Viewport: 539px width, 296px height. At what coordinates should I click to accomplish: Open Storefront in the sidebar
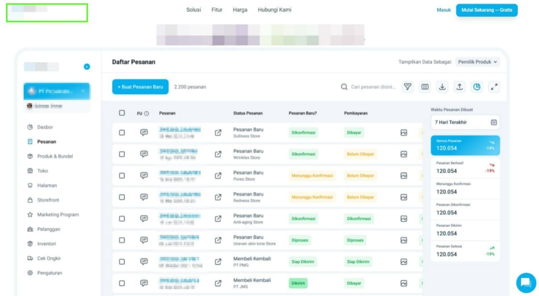(48, 200)
